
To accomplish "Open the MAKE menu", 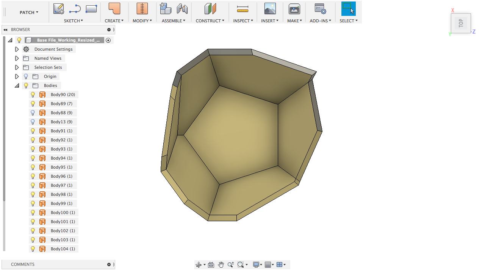I will point(294,21).
